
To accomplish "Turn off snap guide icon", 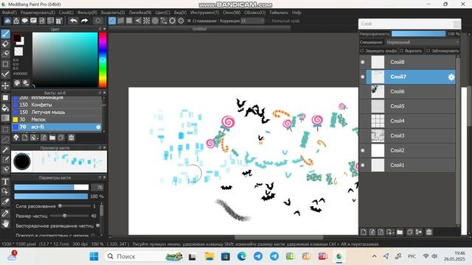I will 112,21.
